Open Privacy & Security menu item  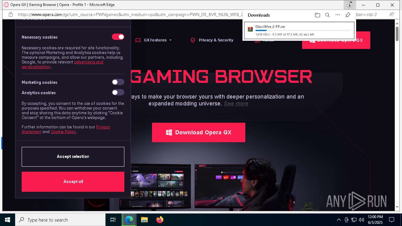coord(216,40)
